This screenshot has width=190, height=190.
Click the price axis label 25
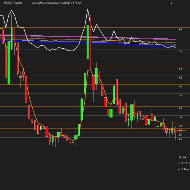(180, 108)
